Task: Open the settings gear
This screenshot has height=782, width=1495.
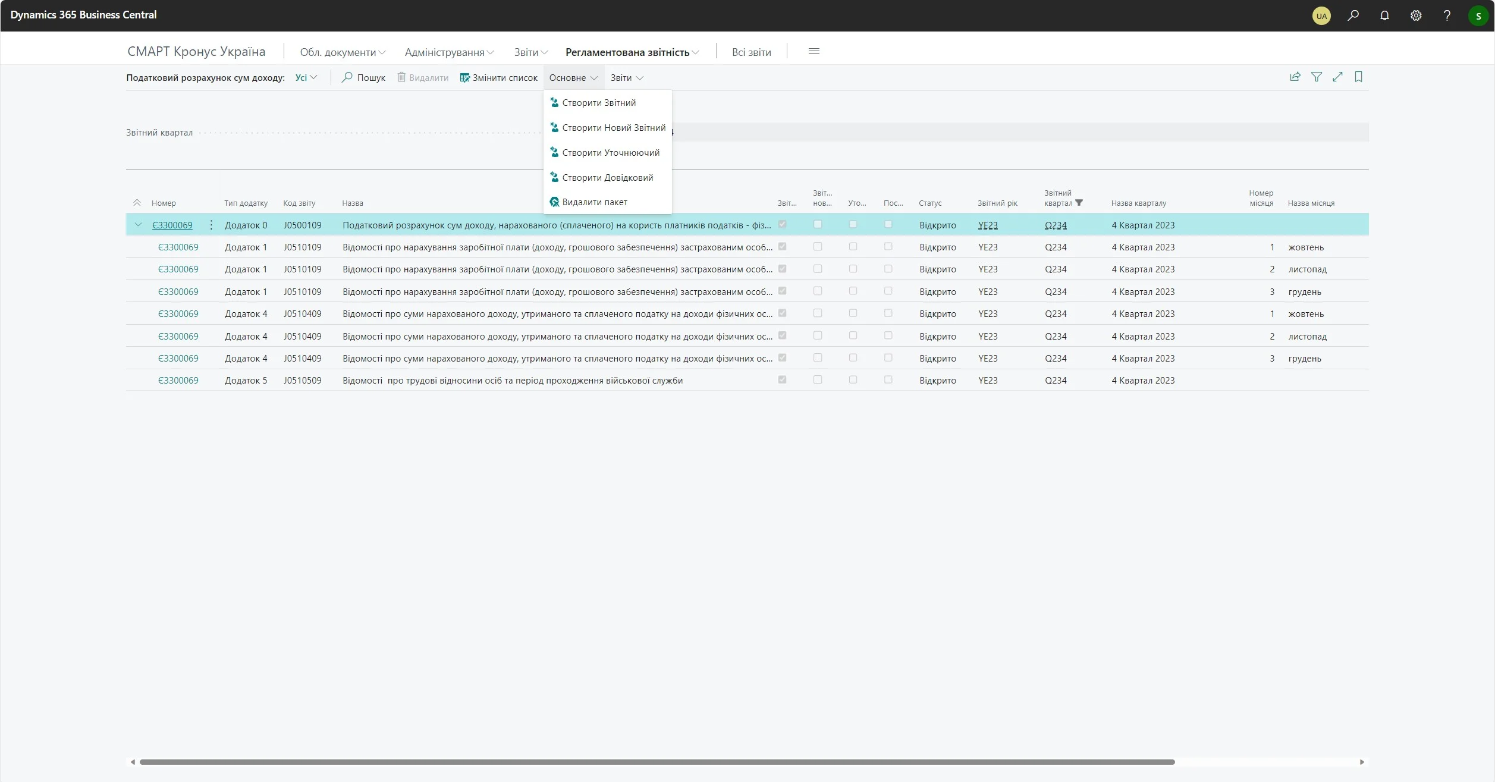Action: click(x=1416, y=15)
